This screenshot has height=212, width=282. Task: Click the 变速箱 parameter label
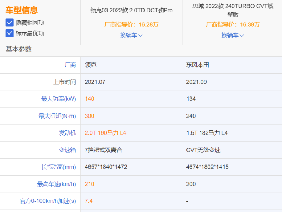pos(67,150)
